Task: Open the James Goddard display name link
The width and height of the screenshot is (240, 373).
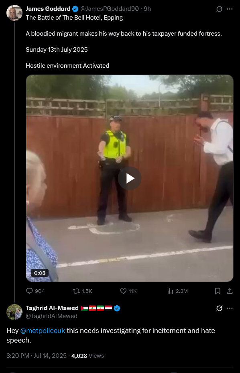Action: click(48, 9)
